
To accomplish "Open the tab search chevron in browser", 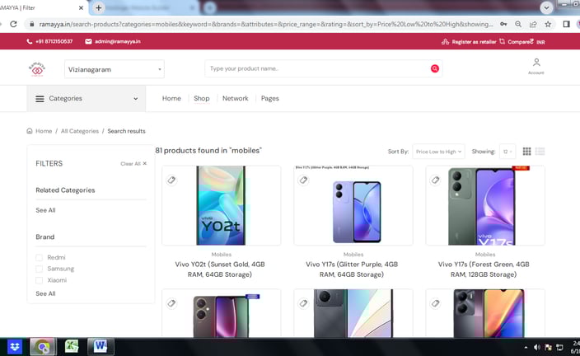I will click(546, 7).
